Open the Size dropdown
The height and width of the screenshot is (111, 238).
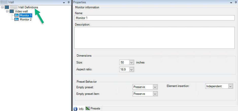tap(131, 62)
